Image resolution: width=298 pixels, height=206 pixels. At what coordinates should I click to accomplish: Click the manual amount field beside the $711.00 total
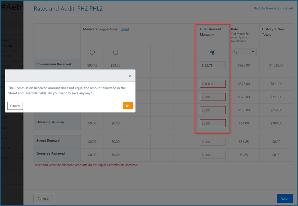(x=213, y=97)
